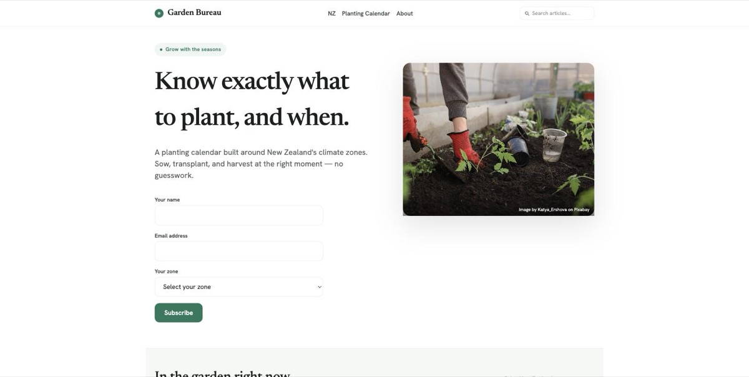Click the Email address input field

pos(239,251)
